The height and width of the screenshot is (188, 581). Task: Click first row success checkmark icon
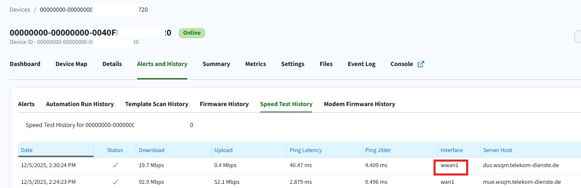point(115,165)
